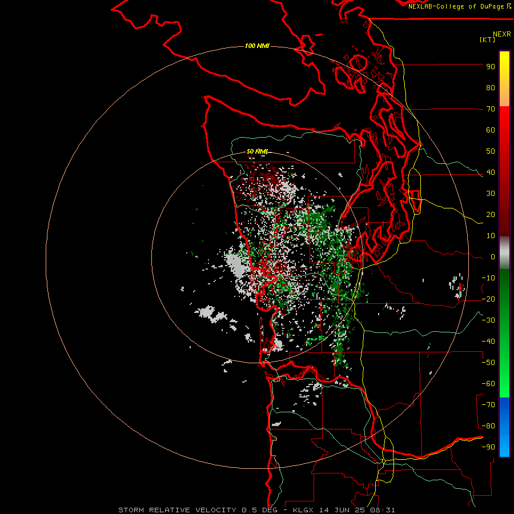The width and height of the screenshot is (514, 514).
Task: Click the KLGX radar site identifier
Action: (x=304, y=510)
